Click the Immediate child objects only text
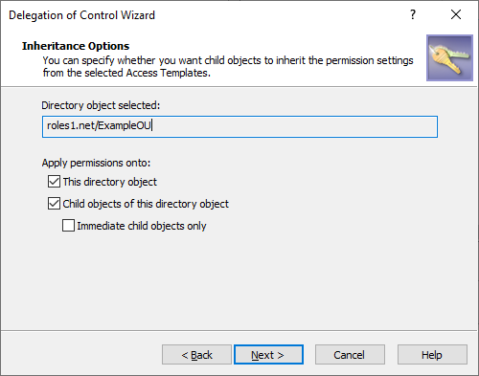479x376 pixels. pyautogui.click(x=142, y=226)
